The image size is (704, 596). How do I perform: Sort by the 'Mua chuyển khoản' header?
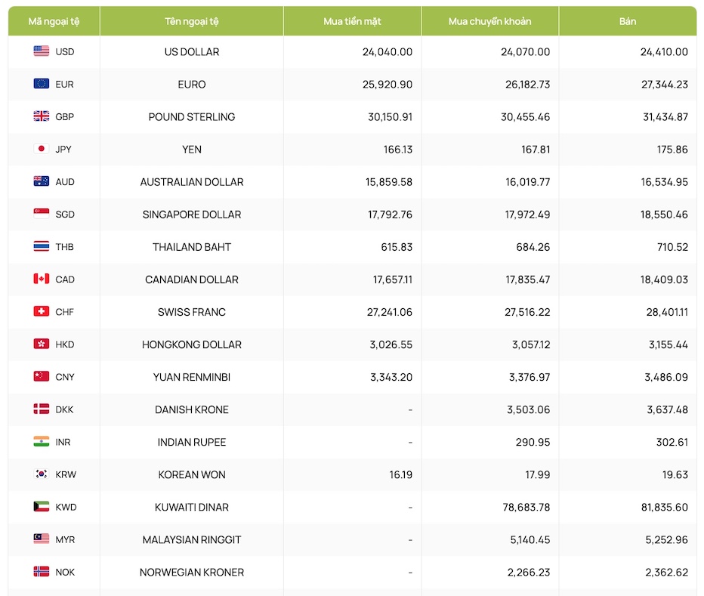coord(489,21)
